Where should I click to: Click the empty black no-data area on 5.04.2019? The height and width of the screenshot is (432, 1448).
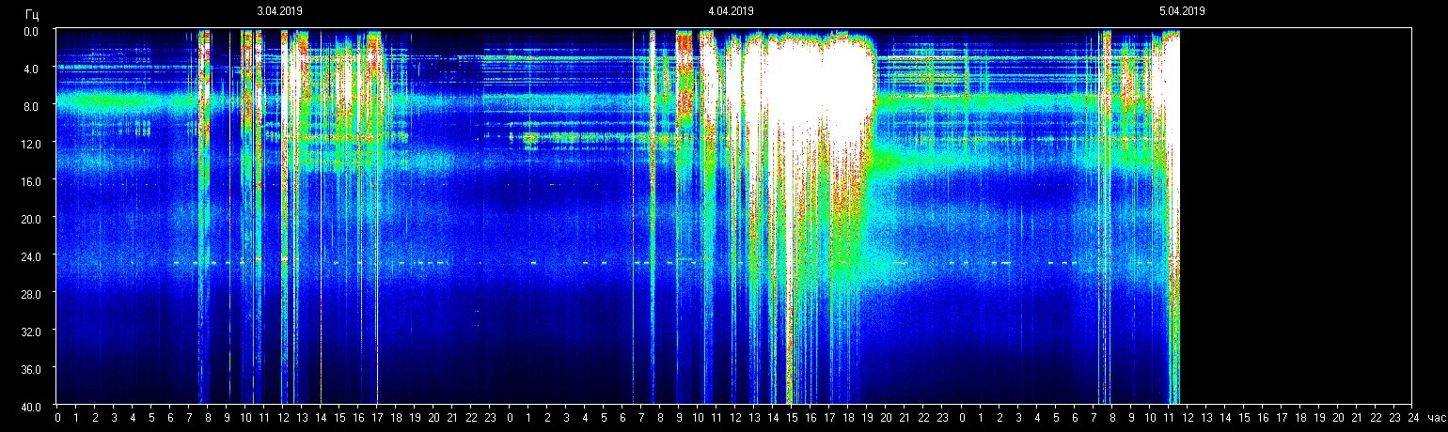pyautogui.click(x=1298, y=216)
